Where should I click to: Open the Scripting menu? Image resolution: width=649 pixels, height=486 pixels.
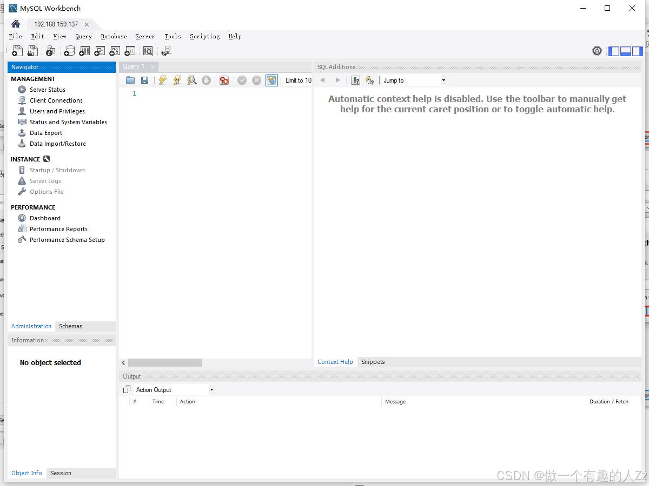[x=204, y=36]
